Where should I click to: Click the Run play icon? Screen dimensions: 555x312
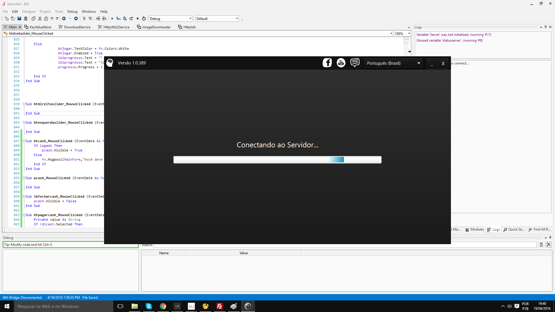(112, 18)
